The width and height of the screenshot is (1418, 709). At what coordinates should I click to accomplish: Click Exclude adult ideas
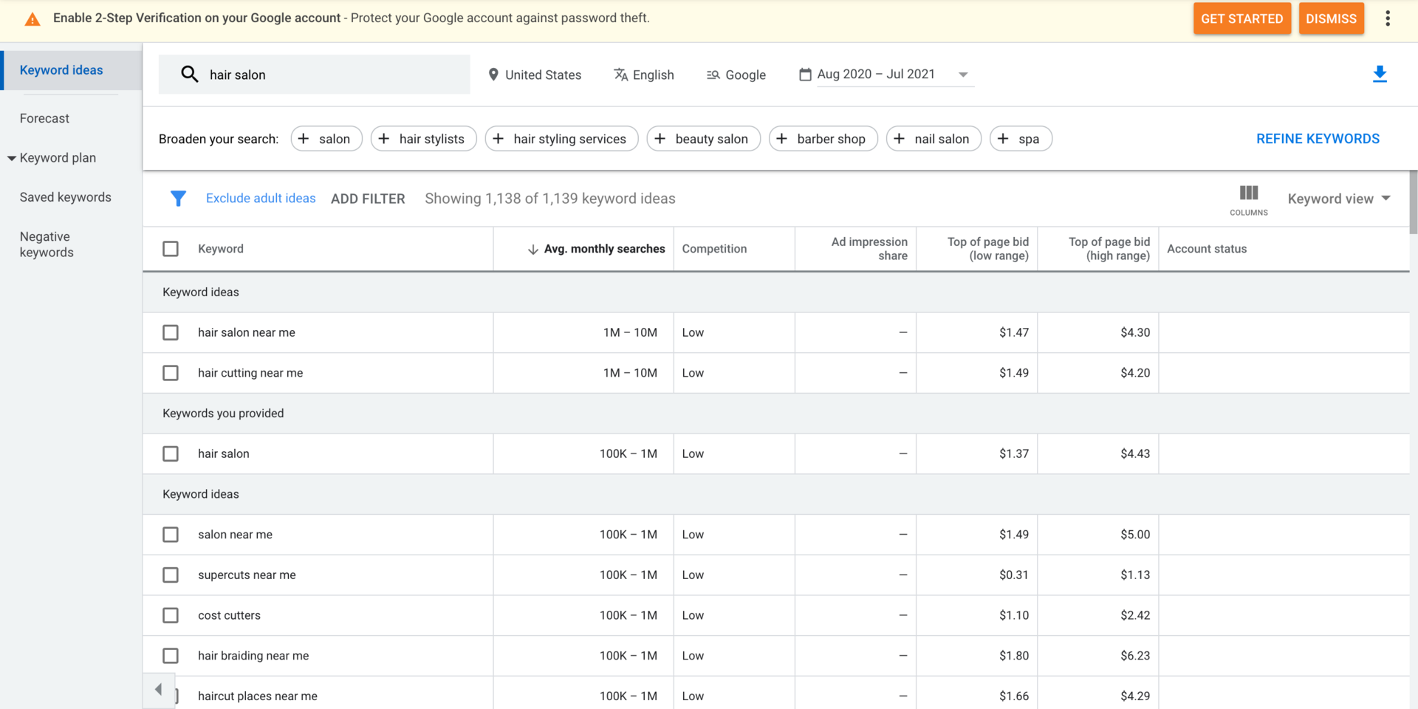260,198
